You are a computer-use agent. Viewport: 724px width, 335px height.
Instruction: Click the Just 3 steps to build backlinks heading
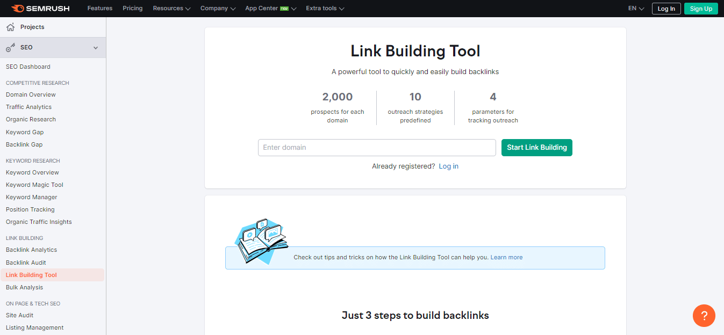tap(415, 315)
